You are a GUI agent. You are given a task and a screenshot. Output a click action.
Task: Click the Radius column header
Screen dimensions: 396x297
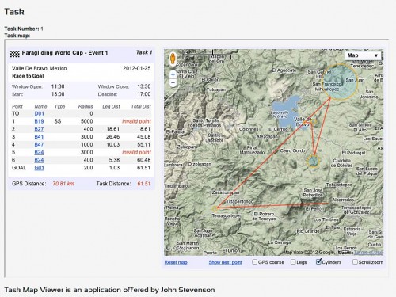[86, 106]
